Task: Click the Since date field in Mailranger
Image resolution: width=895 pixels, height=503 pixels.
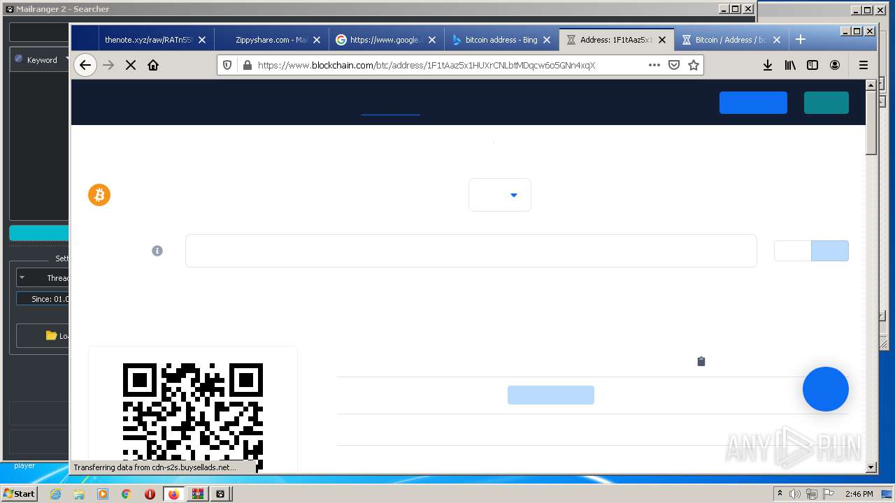Action: tap(43, 298)
